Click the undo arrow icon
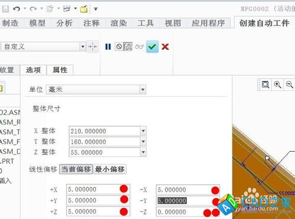This screenshot has height=219, width=295. [x=17, y=9]
